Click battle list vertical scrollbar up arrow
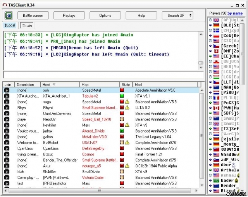248x197 pixels. (201, 90)
